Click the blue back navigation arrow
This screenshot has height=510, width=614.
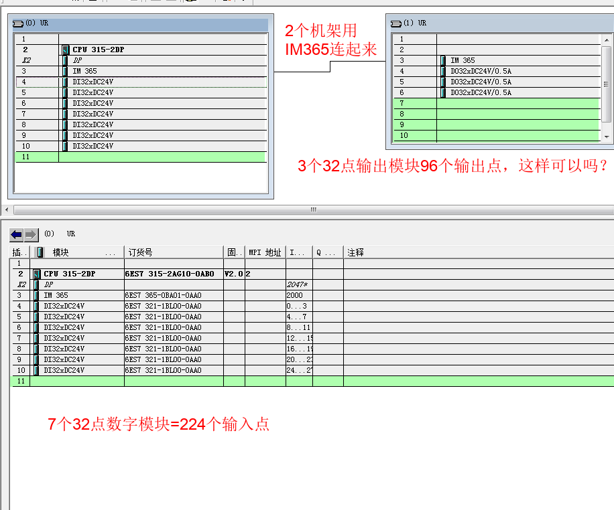17,235
